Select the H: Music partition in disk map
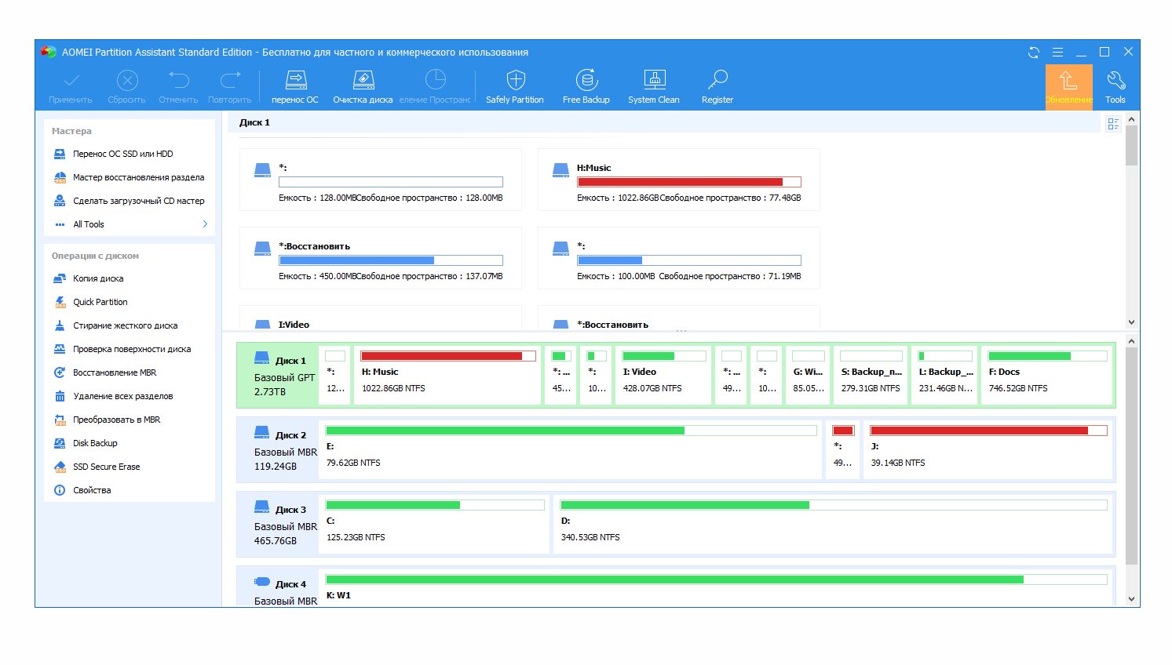 447,376
